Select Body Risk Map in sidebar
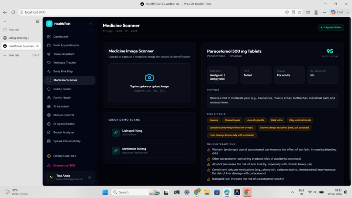 70,72
